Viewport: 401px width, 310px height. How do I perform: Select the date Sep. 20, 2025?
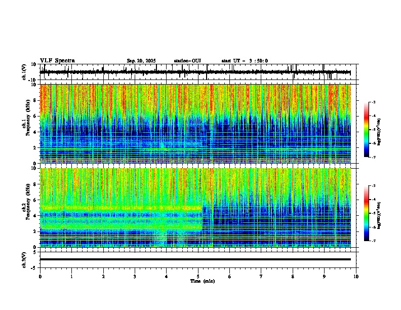(x=141, y=61)
